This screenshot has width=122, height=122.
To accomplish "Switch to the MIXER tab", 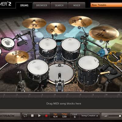I will pos(77,5).
